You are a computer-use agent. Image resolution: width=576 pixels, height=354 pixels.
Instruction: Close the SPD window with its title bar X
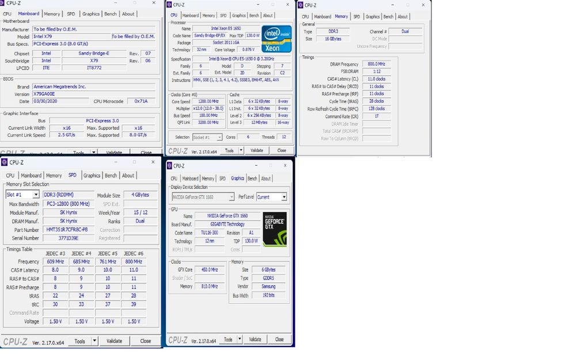click(x=153, y=162)
